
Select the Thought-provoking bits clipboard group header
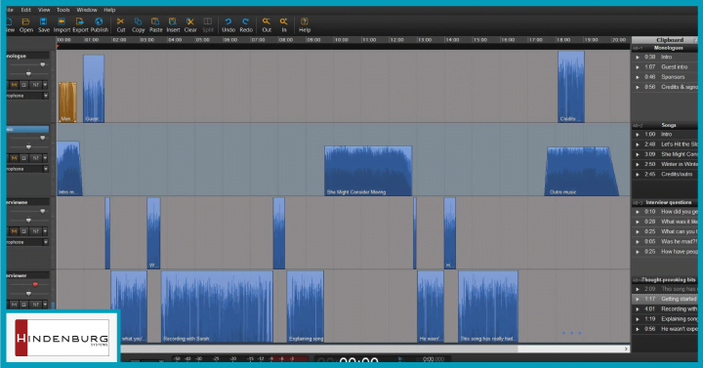tap(668, 280)
